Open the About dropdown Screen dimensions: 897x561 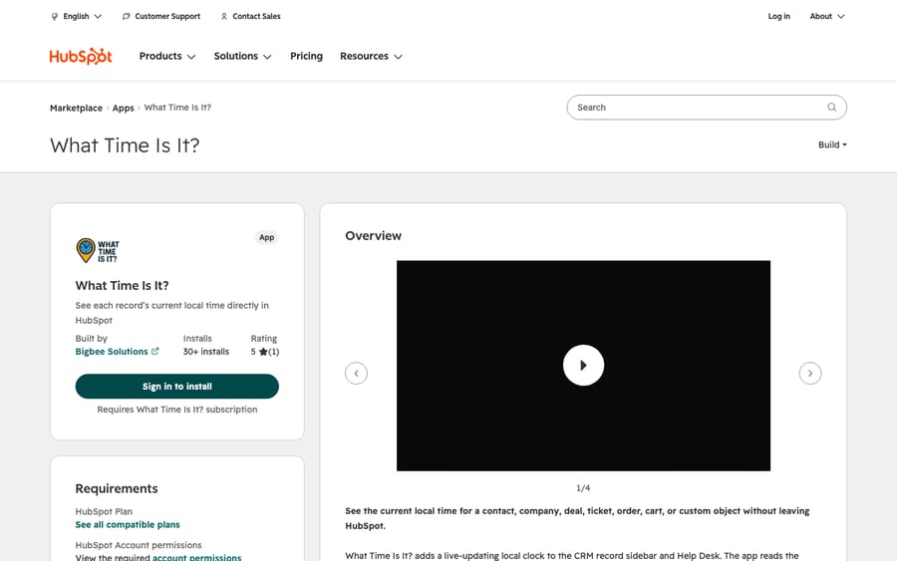pos(826,17)
